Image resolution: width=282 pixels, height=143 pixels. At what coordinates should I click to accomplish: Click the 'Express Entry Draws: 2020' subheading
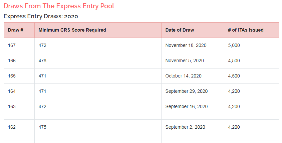pyautogui.click(x=40, y=16)
